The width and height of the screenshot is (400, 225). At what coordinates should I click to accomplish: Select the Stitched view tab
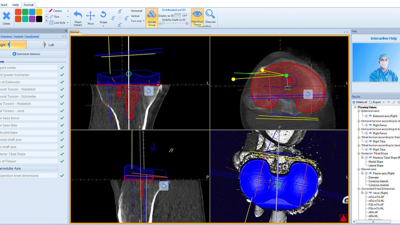(75, 32)
